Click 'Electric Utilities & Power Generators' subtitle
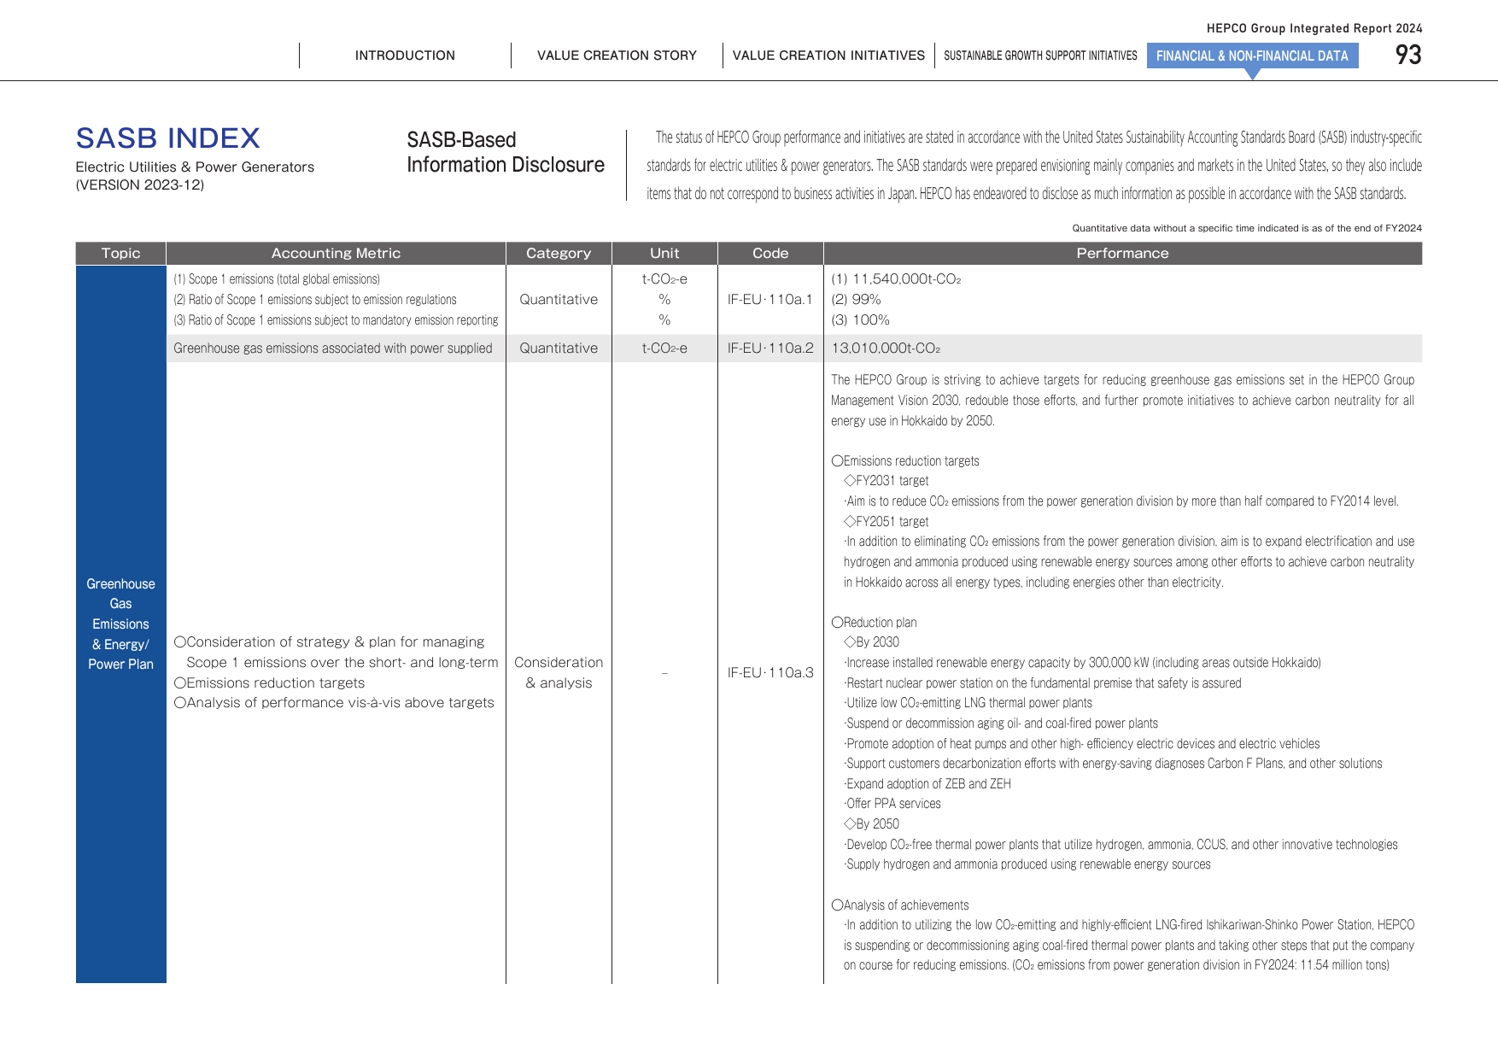Image resolution: width=1498 pixels, height=1060 pixels. coord(195,167)
